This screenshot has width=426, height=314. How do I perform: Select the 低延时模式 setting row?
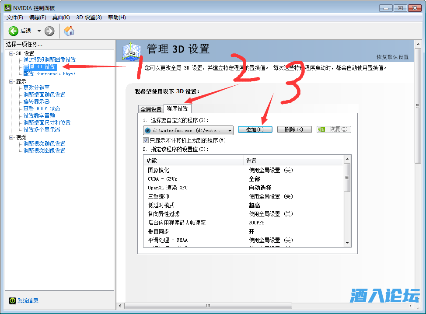(x=244, y=206)
